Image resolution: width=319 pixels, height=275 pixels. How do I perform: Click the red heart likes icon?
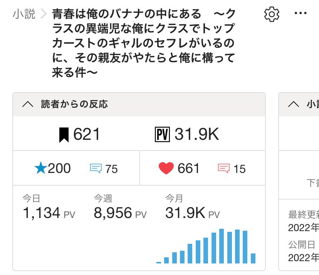[x=166, y=168]
